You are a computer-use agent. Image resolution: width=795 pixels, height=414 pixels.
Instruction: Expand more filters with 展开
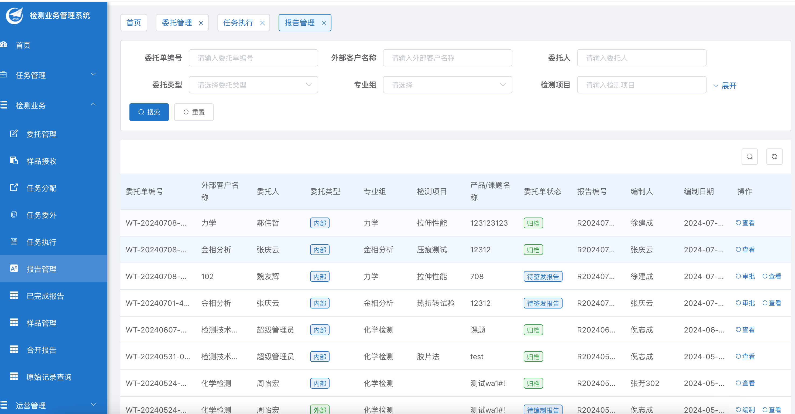(x=725, y=86)
